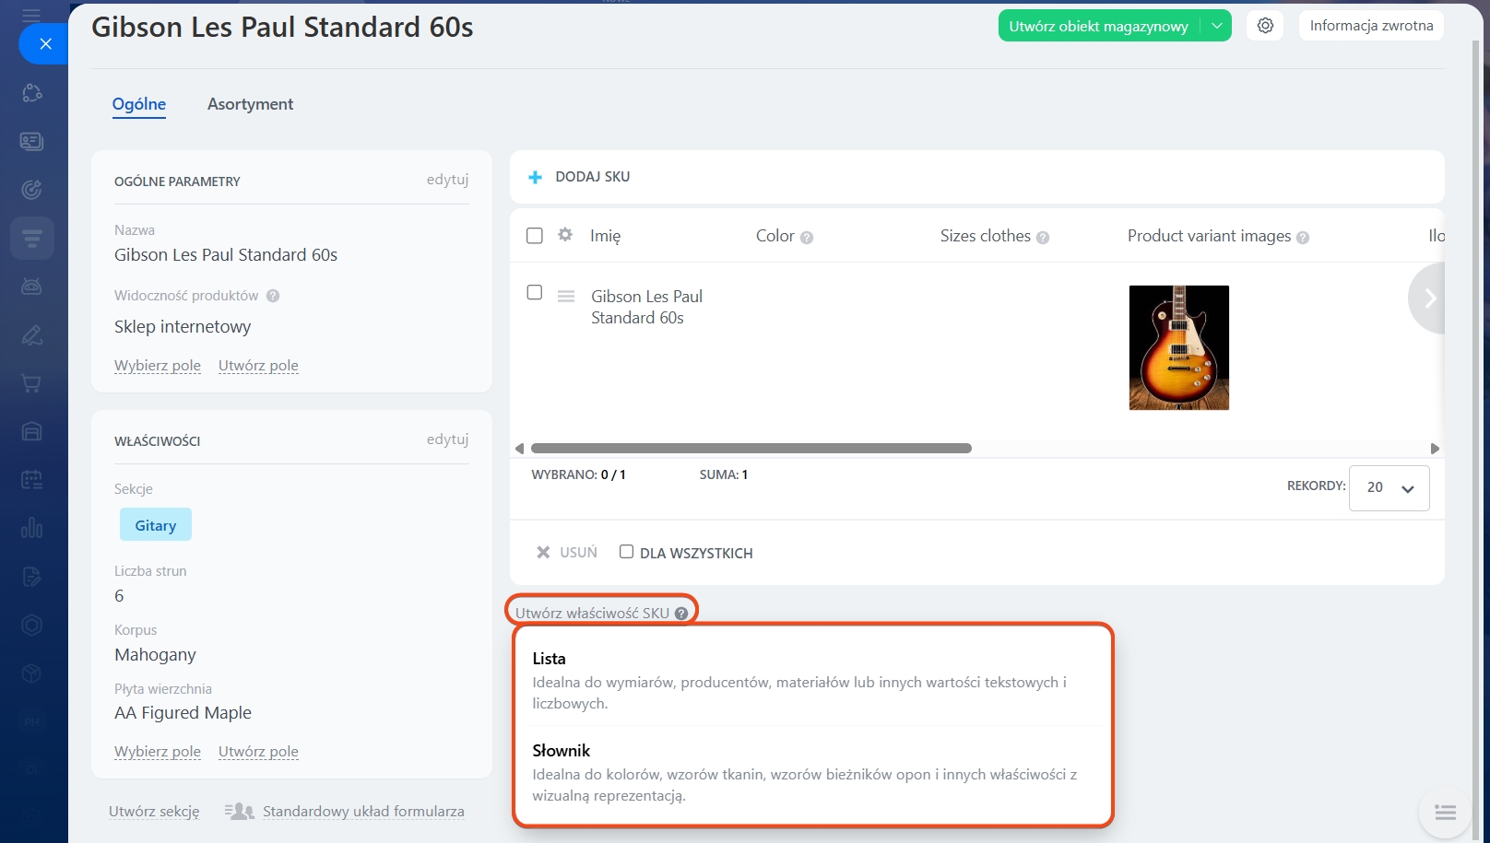Click edytuj in WŁAŚCIWOŚCI section
This screenshot has height=843, width=1490.
point(447,439)
